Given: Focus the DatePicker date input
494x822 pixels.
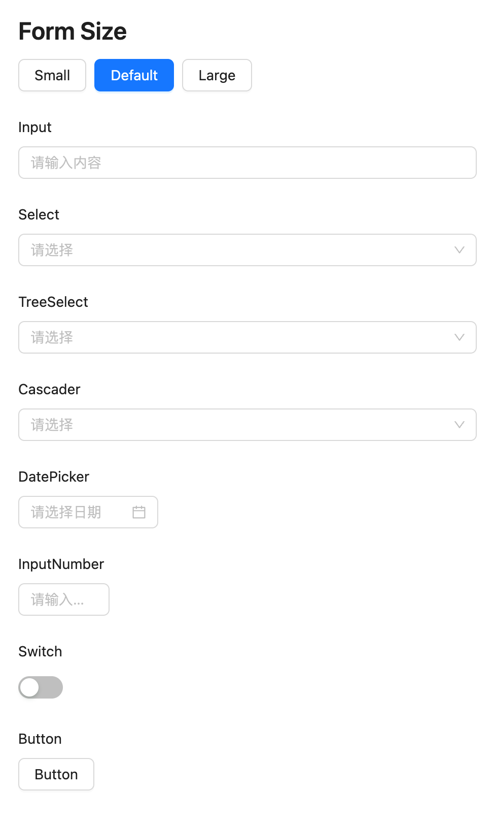Looking at the screenshot, I should [76, 512].
